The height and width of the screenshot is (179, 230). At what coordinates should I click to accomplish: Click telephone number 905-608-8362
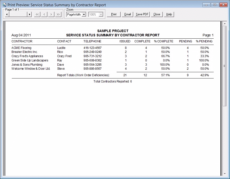tap(93, 60)
